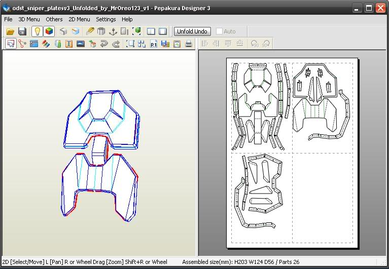Click the unfolded pattern page in the 2D view
Image resolution: width=389 pixels, height=269 pixels.
click(x=292, y=153)
